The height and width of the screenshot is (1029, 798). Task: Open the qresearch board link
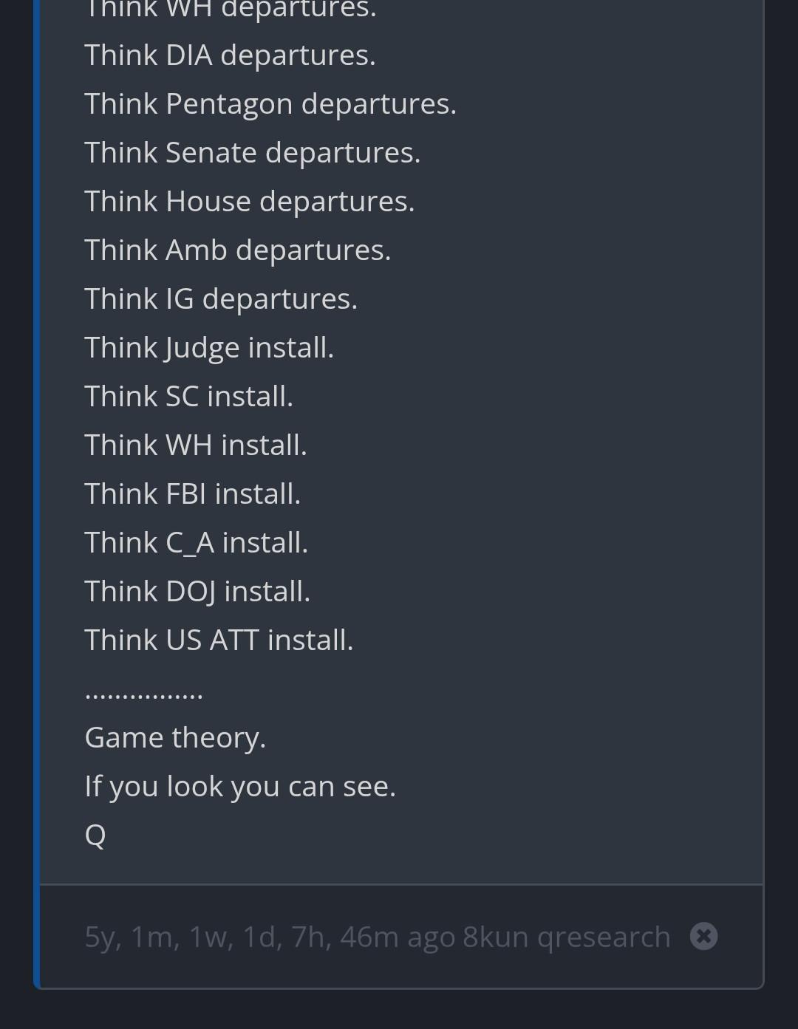pos(604,937)
